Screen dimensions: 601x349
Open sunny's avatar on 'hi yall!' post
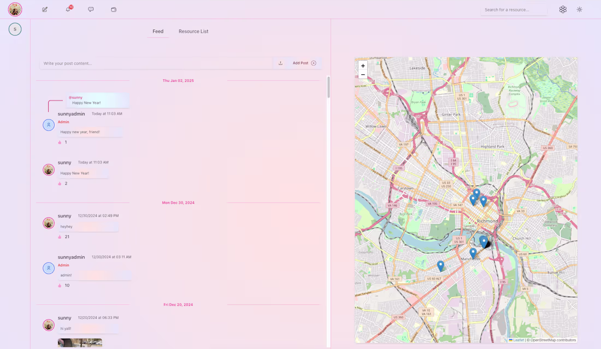click(49, 325)
